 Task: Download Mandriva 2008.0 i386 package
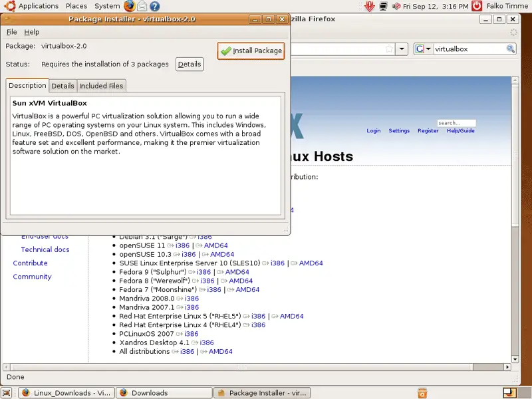click(x=192, y=299)
